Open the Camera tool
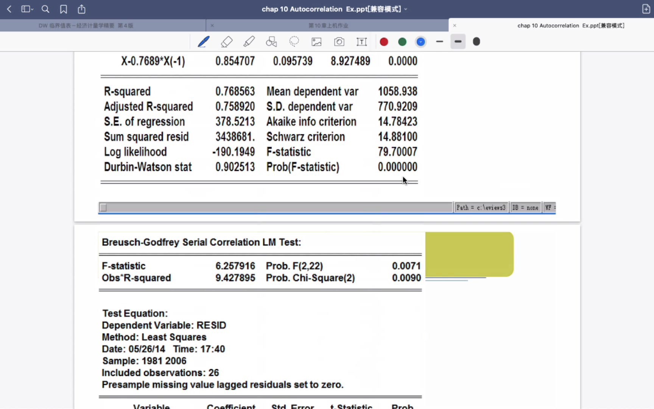The width and height of the screenshot is (654, 409). (339, 42)
